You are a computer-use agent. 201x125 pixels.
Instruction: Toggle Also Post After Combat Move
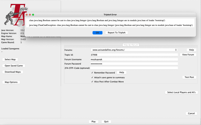(92, 82)
